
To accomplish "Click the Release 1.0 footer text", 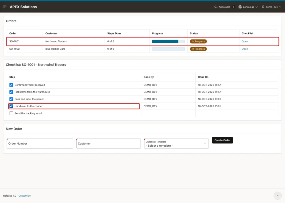I will coord(10,196).
